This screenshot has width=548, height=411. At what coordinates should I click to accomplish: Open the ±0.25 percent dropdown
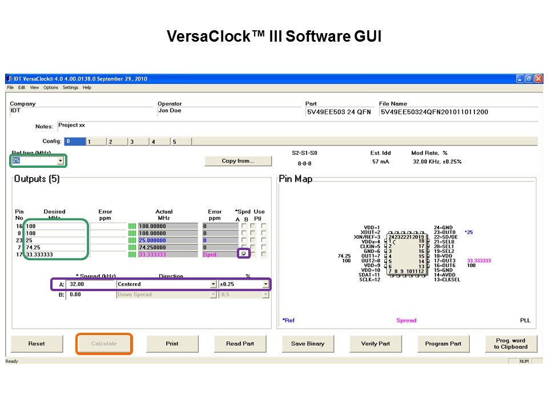(265, 284)
